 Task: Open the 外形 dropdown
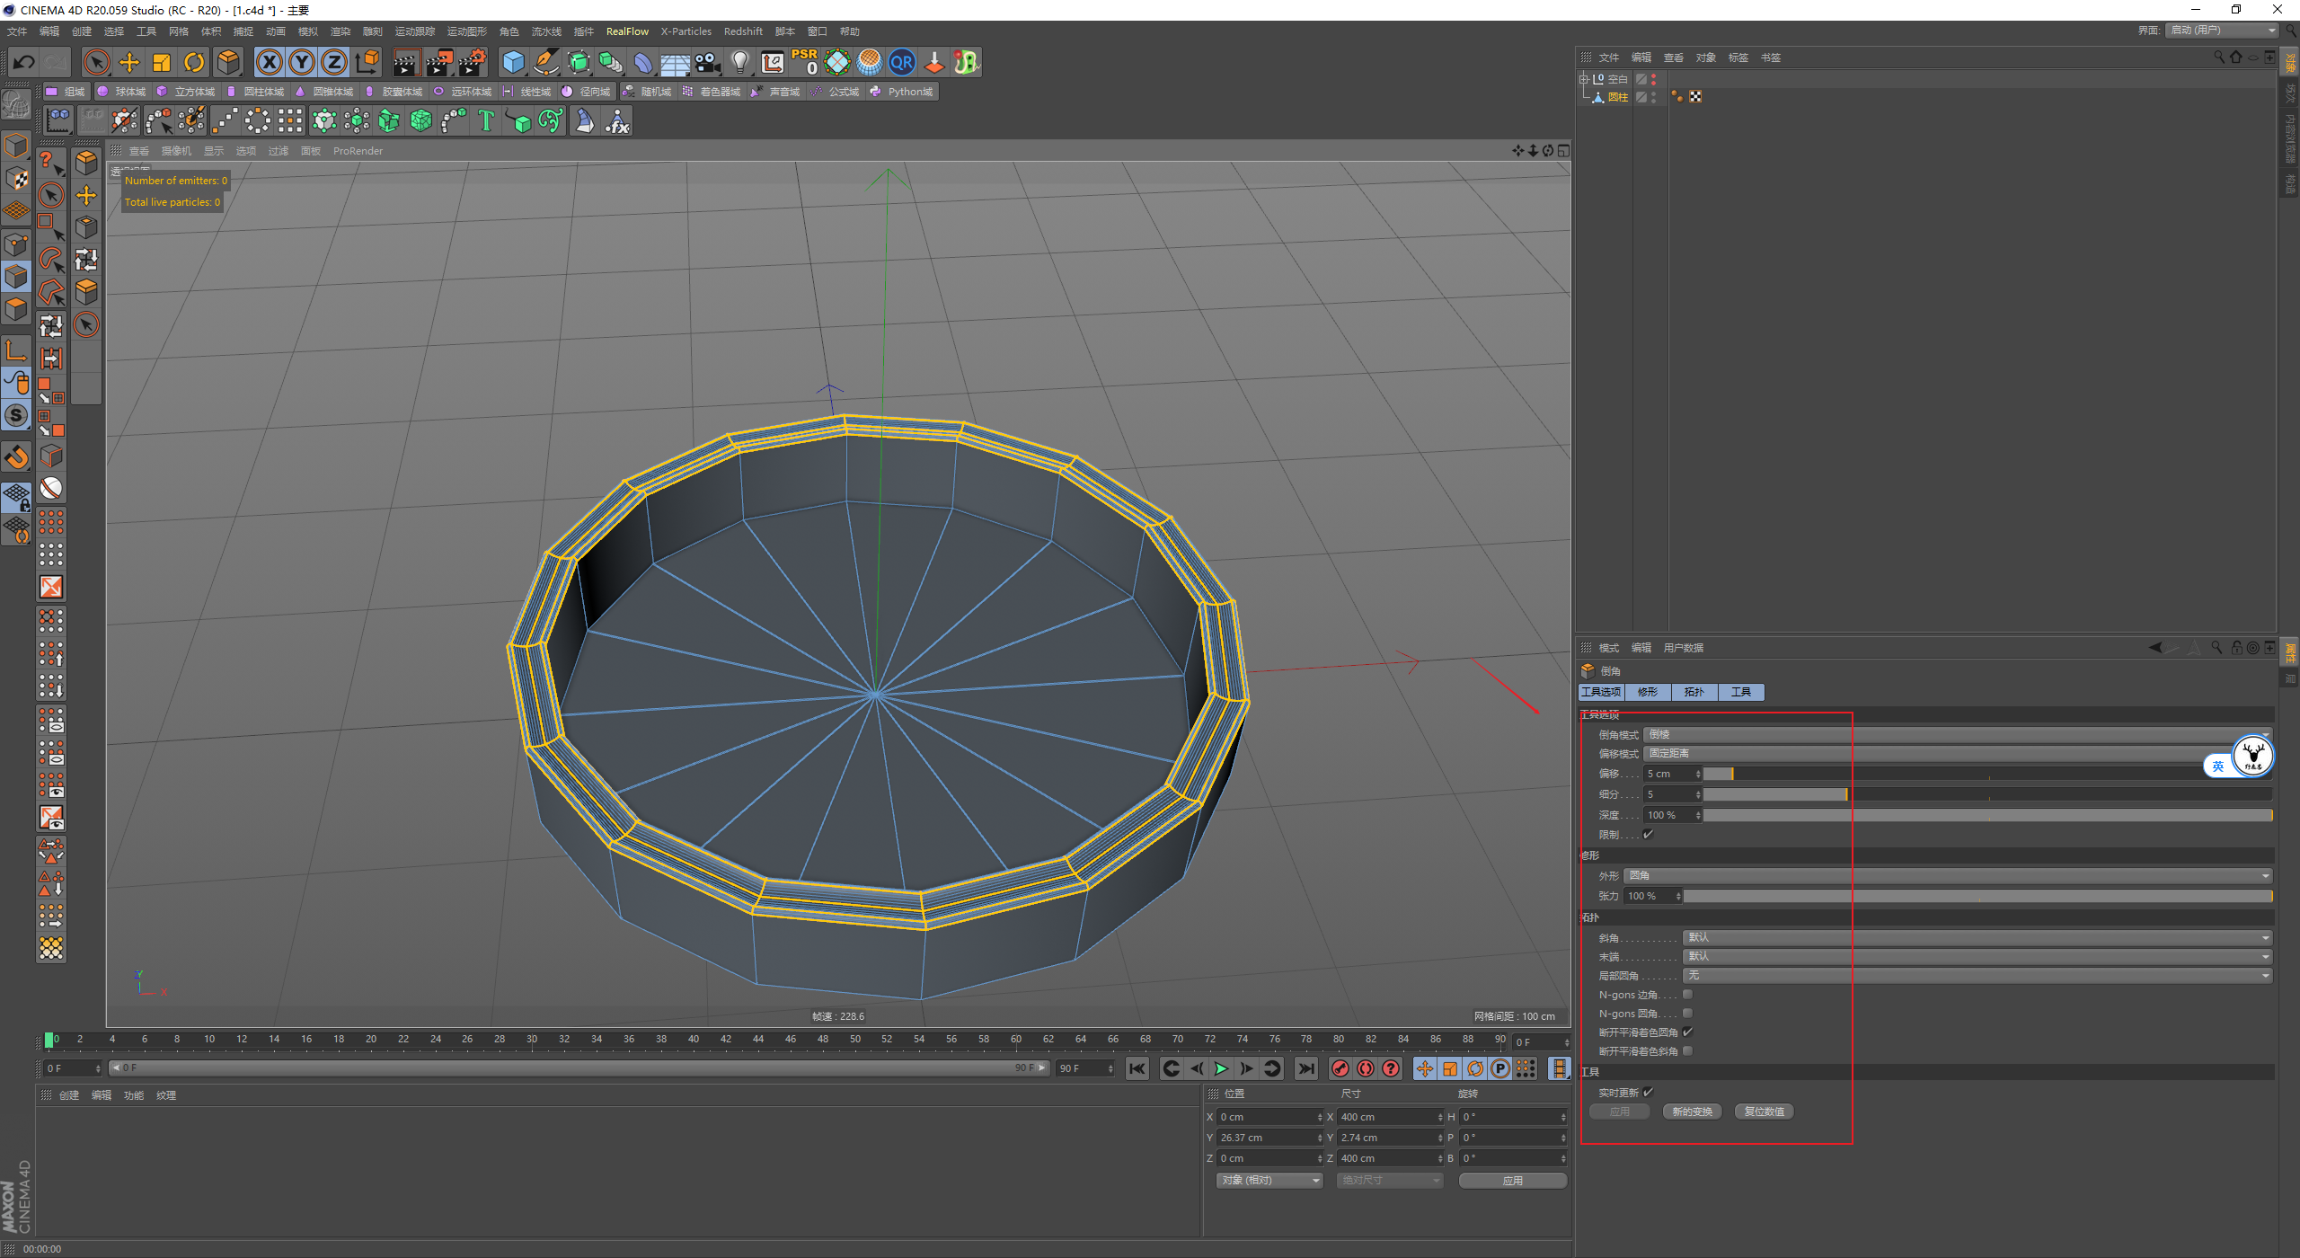(x=1948, y=876)
